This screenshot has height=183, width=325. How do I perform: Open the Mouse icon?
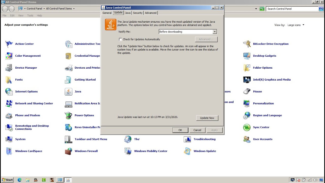click(x=247, y=92)
